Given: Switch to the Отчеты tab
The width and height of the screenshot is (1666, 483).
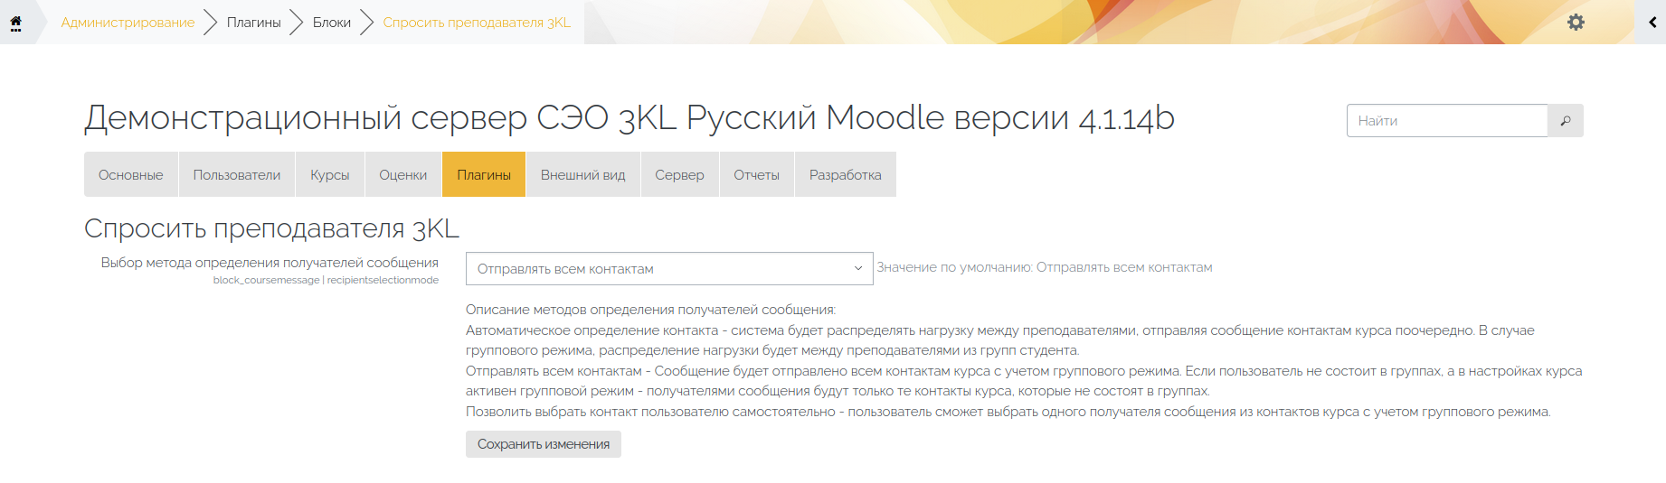Looking at the screenshot, I should pyautogui.click(x=757, y=175).
